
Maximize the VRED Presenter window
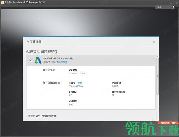coord(174,3)
